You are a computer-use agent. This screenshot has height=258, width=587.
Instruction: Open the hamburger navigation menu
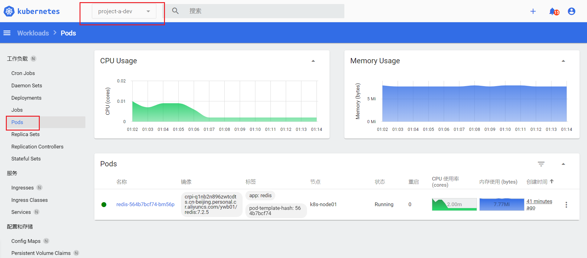tap(7, 33)
